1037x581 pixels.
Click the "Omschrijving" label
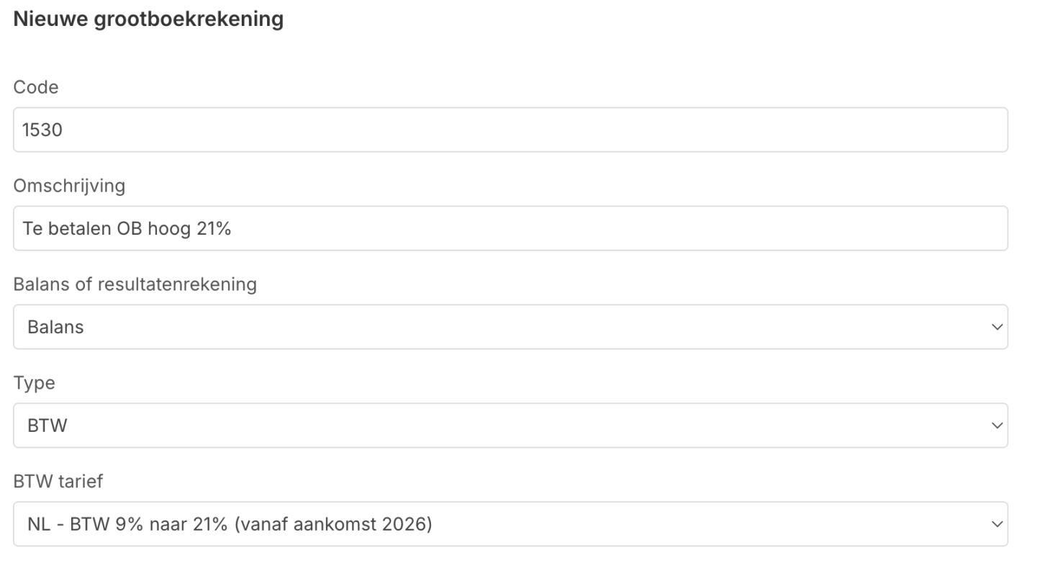69,186
